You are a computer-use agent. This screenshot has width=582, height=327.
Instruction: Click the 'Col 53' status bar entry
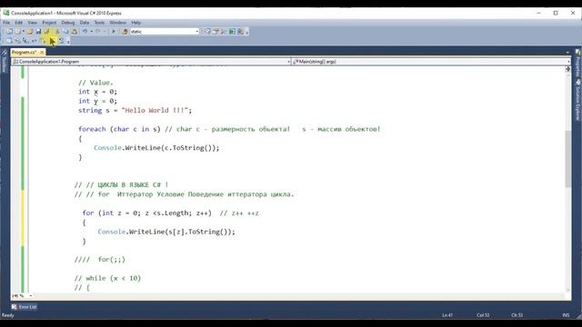coord(483,315)
